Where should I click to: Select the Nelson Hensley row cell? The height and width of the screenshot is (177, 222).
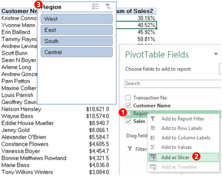[21, 109]
